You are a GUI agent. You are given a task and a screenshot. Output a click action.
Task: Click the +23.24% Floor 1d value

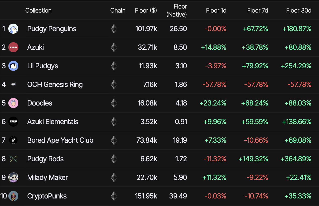point(213,103)
